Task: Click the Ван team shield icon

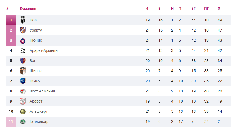Action: click(23, 61)
